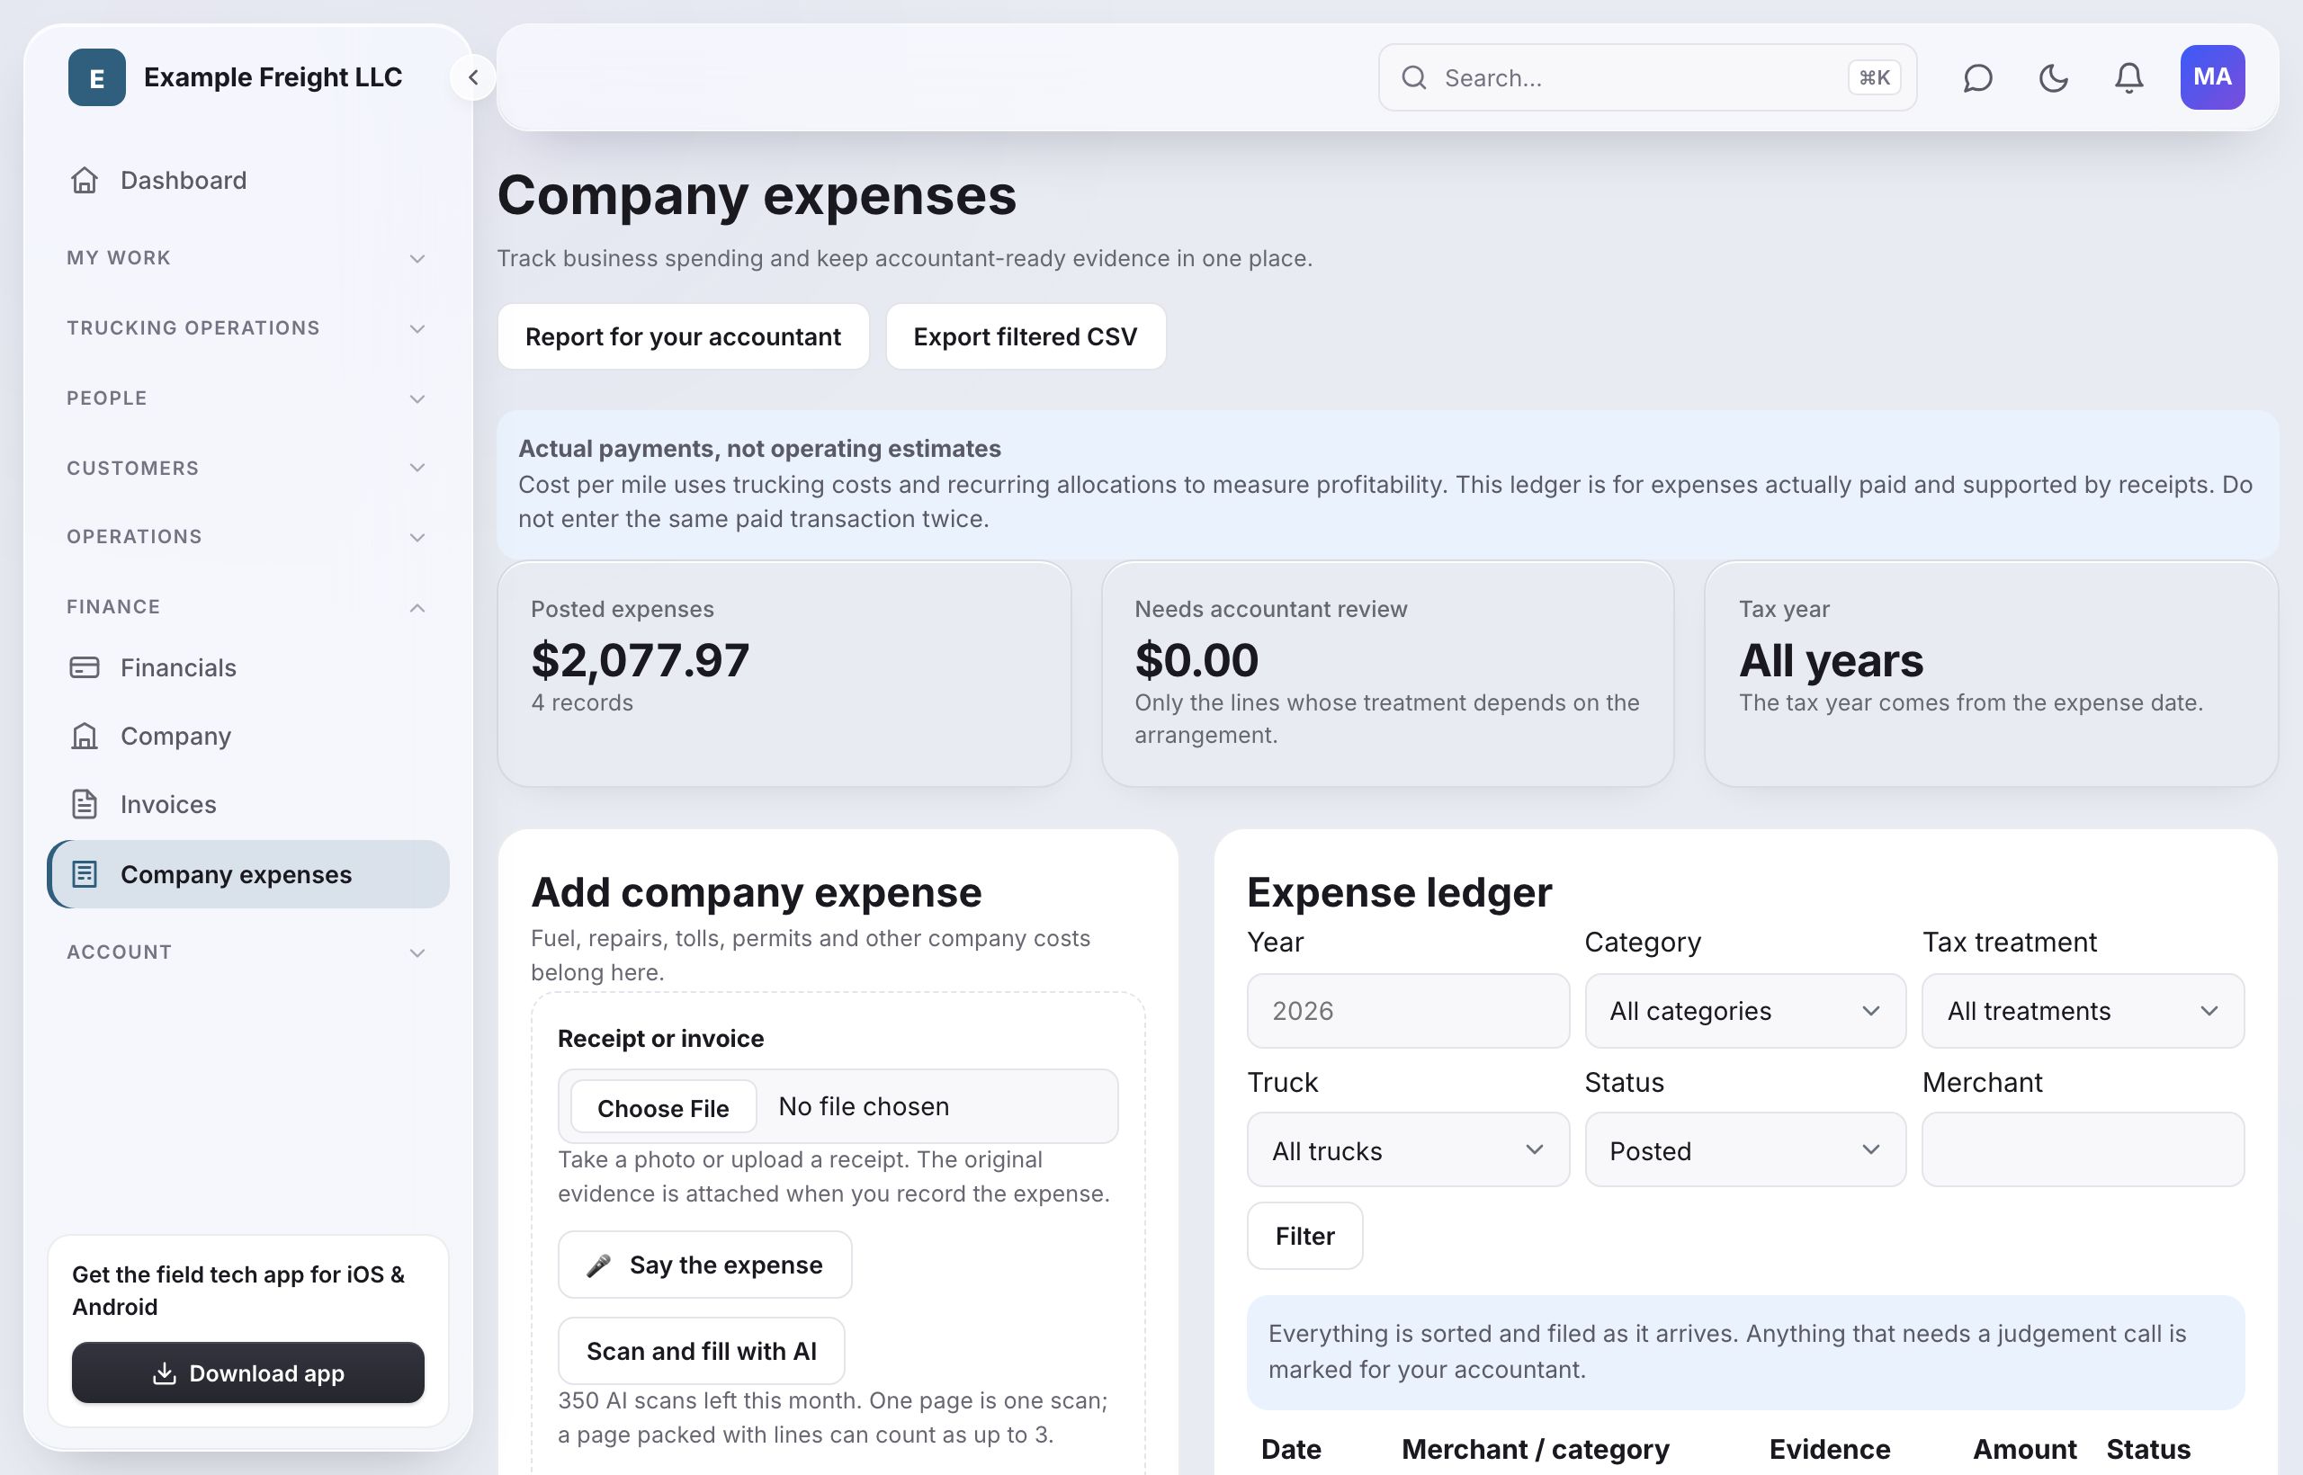Open the Truck dropdown All trucks
This screenshot has height=1475, width=2303.
point(1408,1150)
